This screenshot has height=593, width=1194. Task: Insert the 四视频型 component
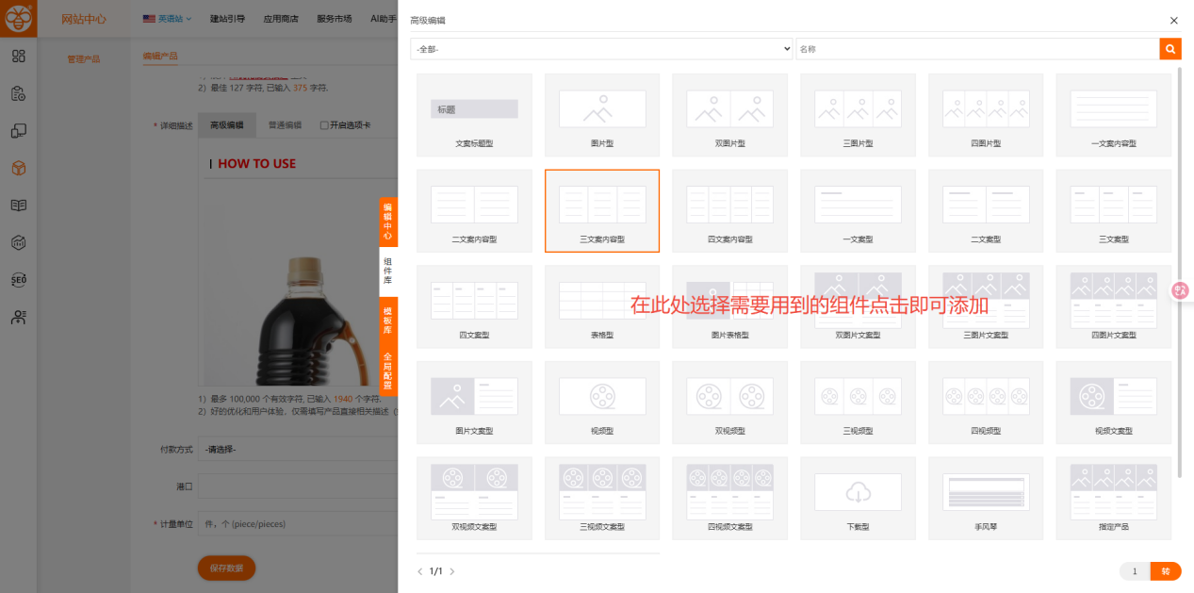point(986,403)
